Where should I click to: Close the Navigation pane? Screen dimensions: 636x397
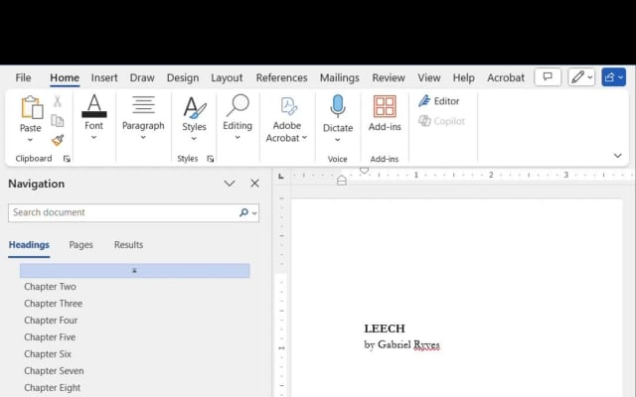coord(254,184)
